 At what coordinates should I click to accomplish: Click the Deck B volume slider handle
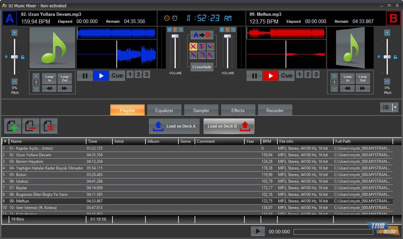pyautogui.click(x=228, y=36)
